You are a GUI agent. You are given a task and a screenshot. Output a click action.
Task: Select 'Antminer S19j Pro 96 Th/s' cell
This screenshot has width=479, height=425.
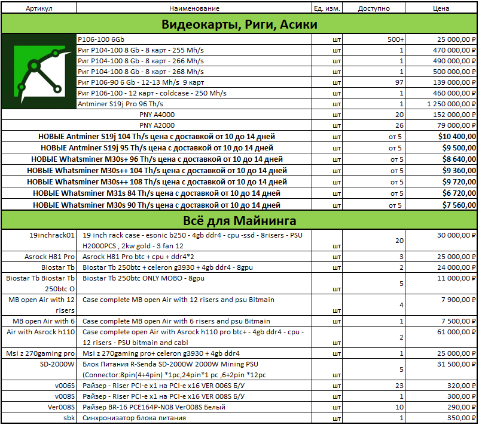pyautogui.click(x=194, y=104)
